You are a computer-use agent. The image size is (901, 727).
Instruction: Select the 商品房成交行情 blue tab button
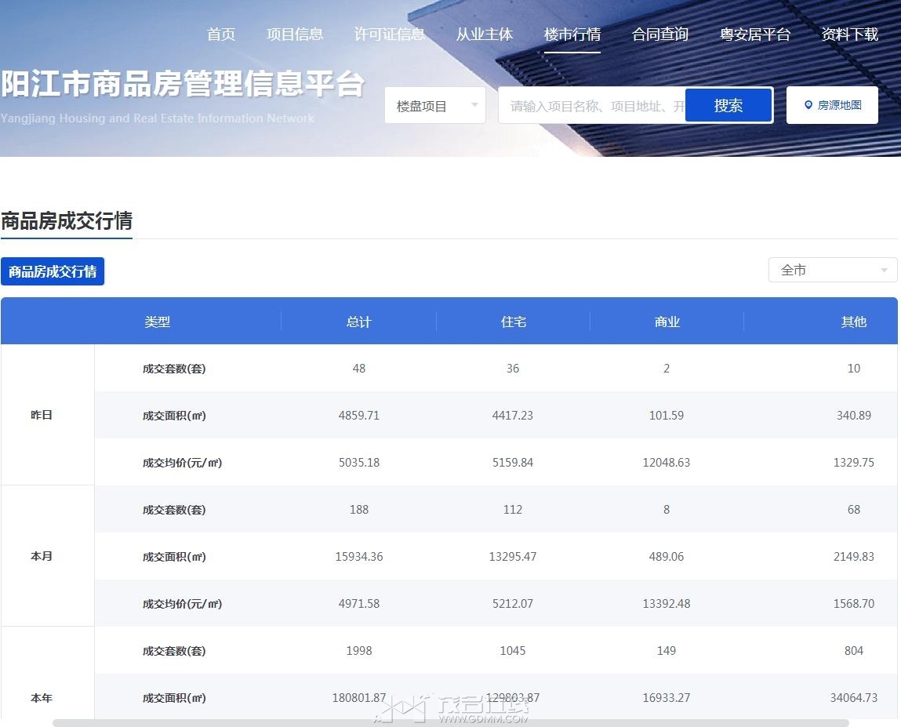(53, 271)
